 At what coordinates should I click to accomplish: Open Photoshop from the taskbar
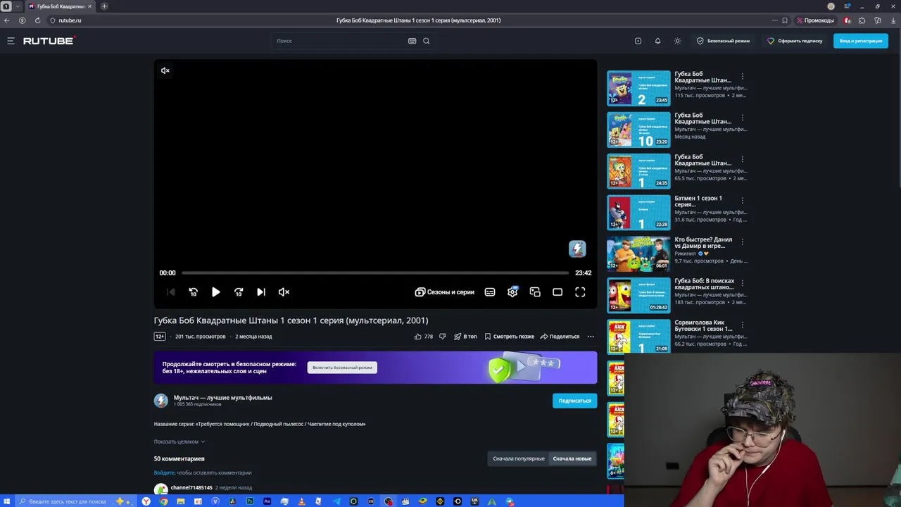coord(250,501)
